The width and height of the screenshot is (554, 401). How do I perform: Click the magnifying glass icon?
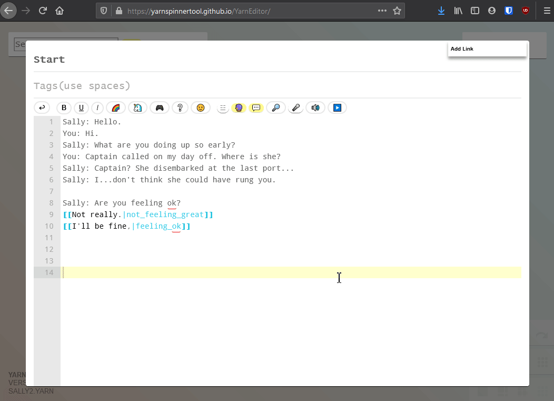(275, 108)
